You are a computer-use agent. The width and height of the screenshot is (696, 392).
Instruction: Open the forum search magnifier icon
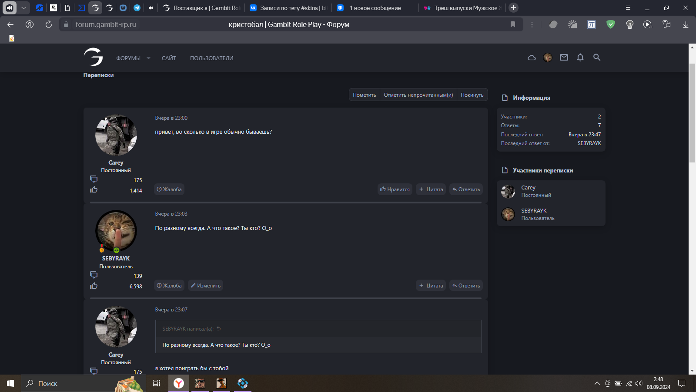[x=597, y=57]
